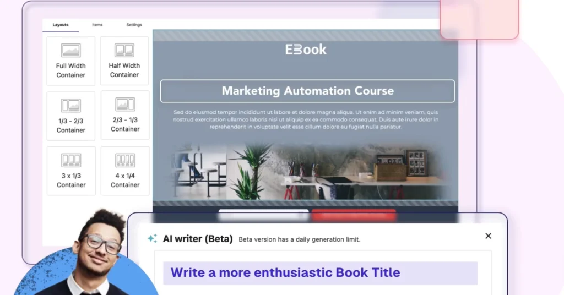Click the EBook logo in the page preview
Image resolution: width=564 pixels, height=295 pixels.
306,50
